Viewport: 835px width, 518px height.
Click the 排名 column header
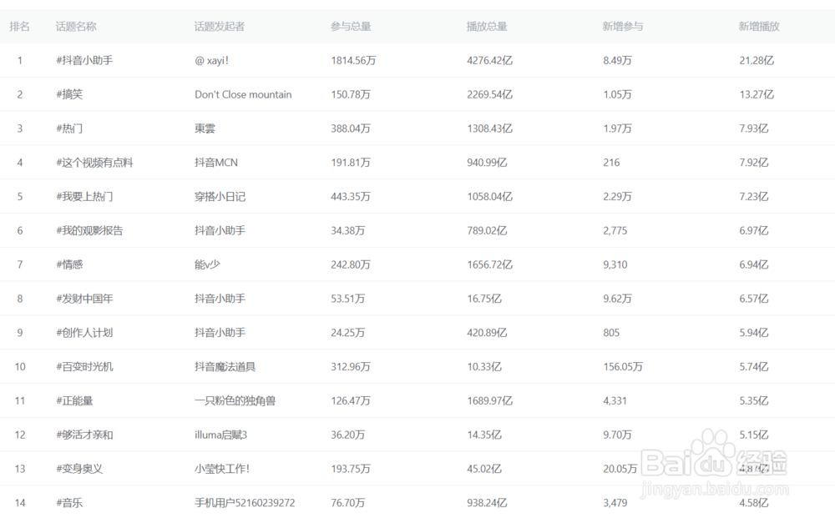pos(20,27)
